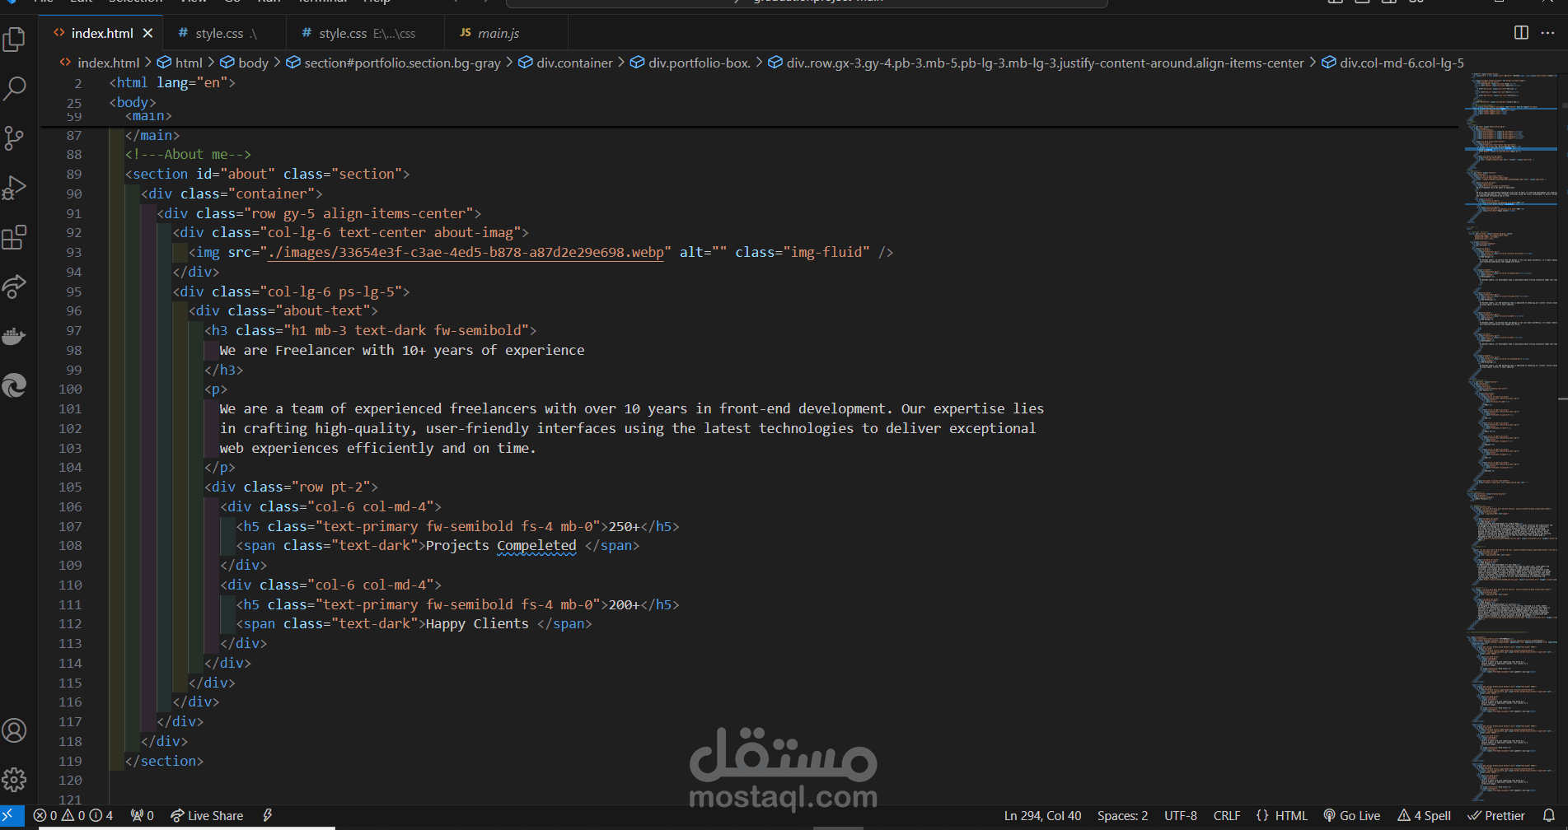This screenshot has height=830, width=1568.
Task: Jump to the sticky <main> line
Action: 148,116
